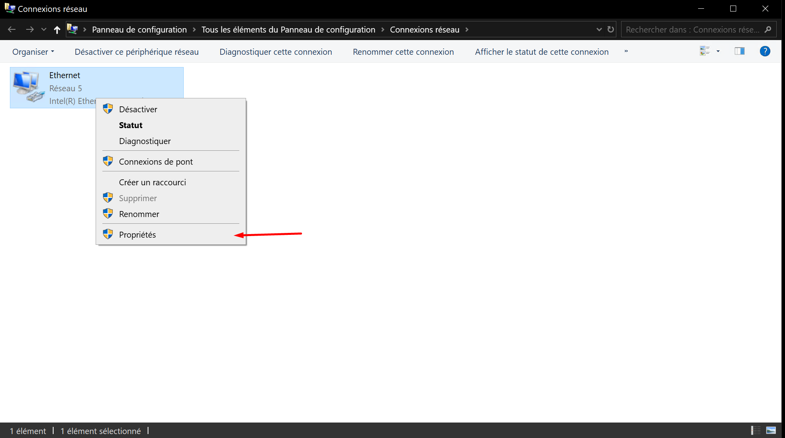The height and width of the screenshot is (438, 785).
Task: Click "1 élément sélectionné" status text
Action: (x=100, y=431)
